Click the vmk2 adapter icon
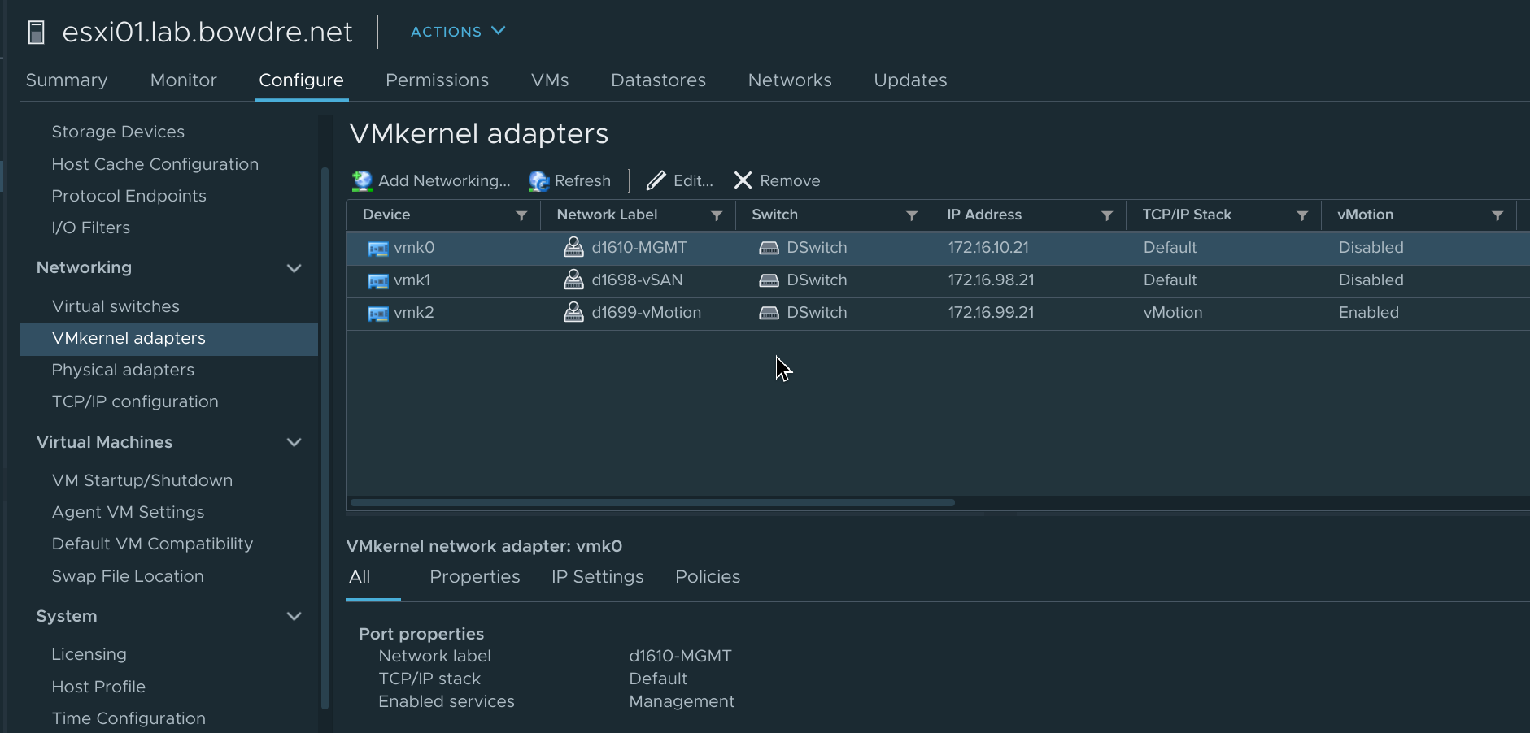This screenshot has width=1530, height=733. tap(377, 314)
